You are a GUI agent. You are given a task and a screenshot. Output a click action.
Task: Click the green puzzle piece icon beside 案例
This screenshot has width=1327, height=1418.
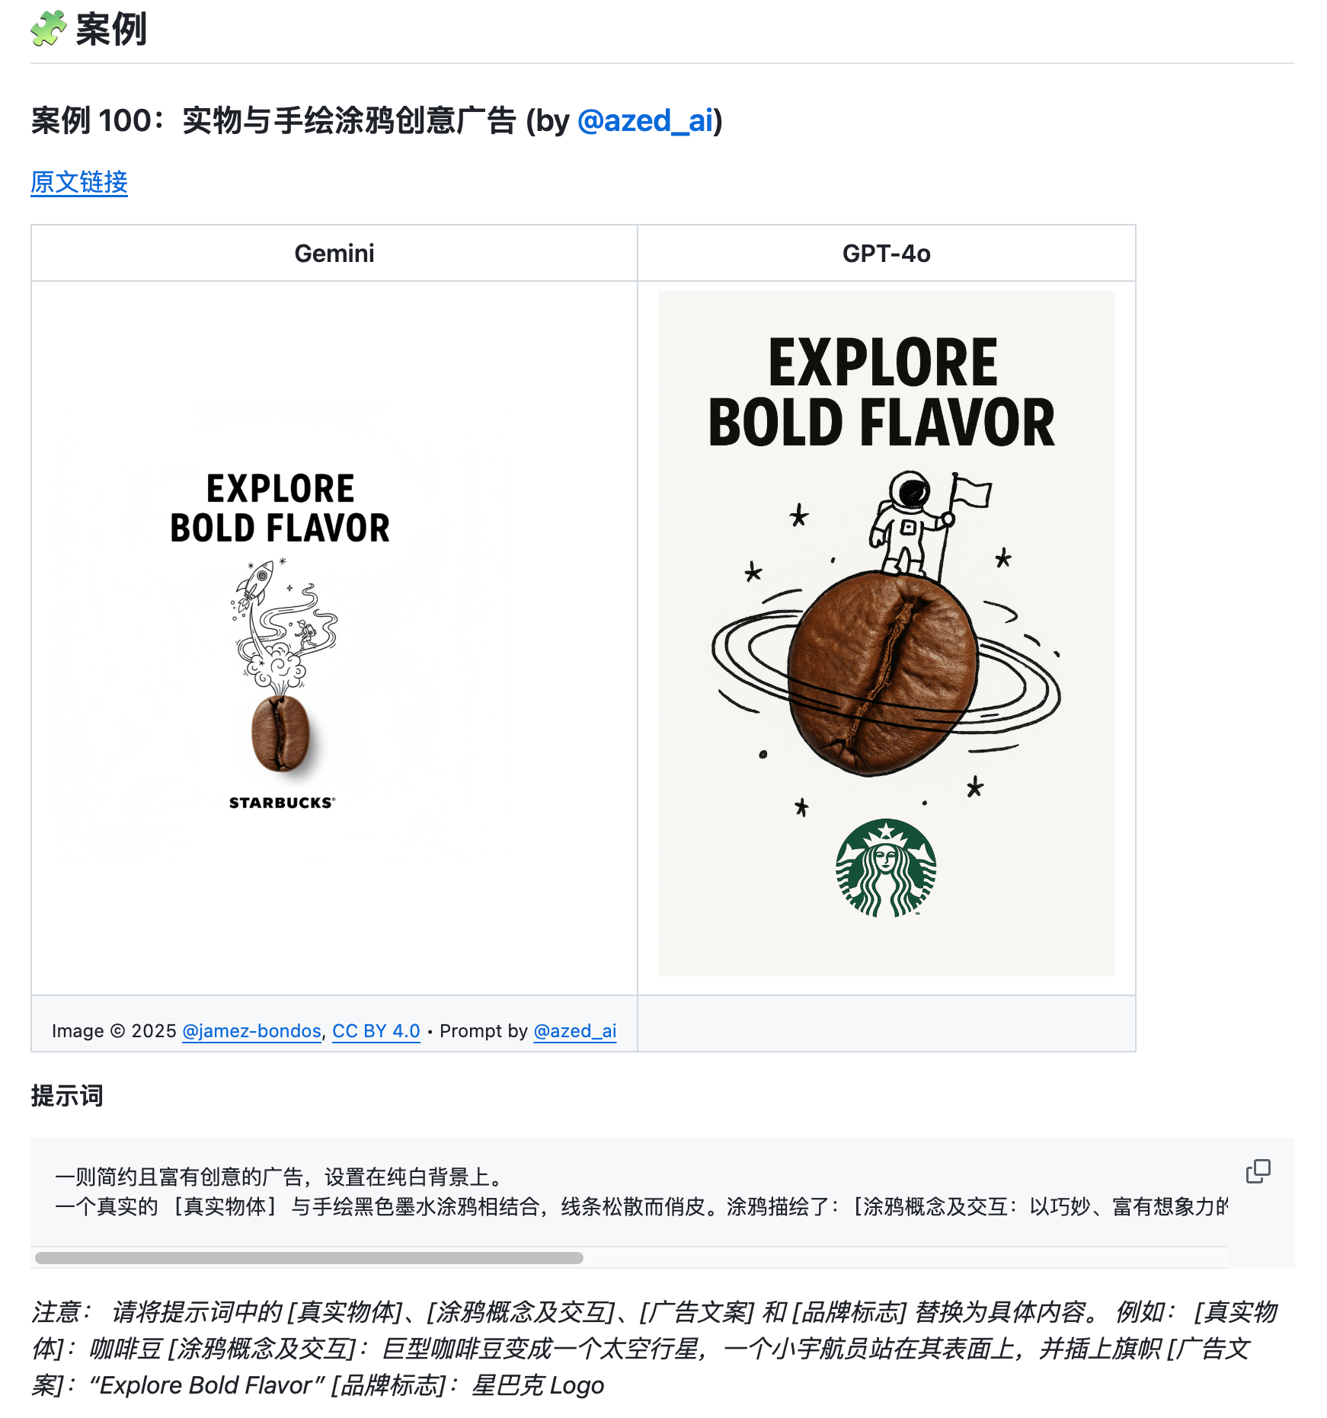[49, 29]
